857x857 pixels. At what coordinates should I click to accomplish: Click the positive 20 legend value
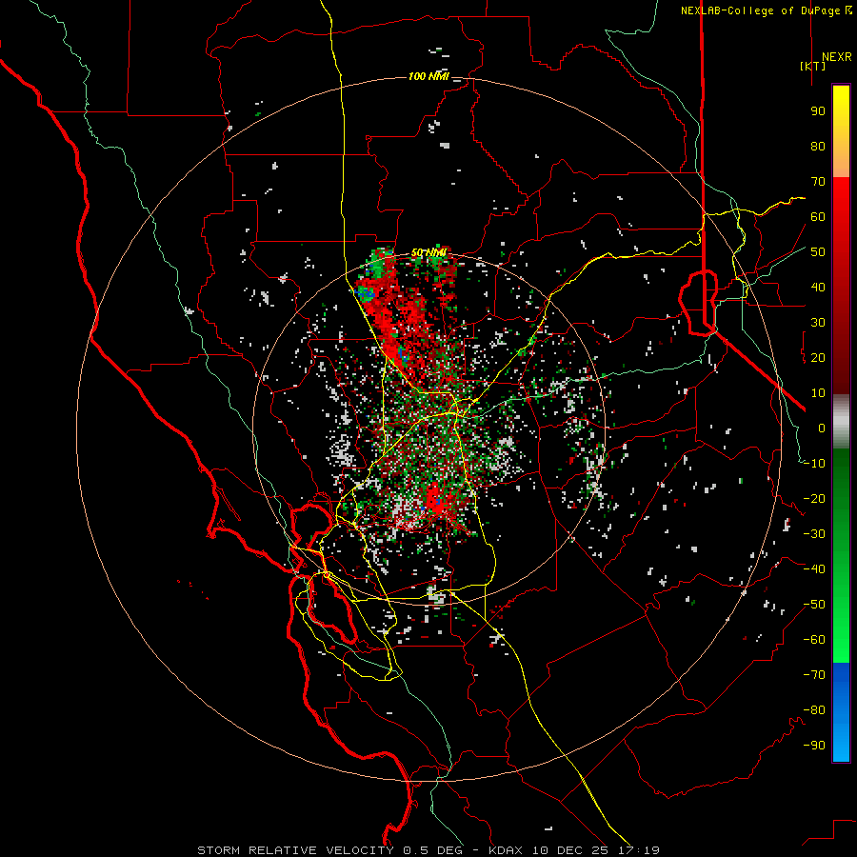click(818, 358)
